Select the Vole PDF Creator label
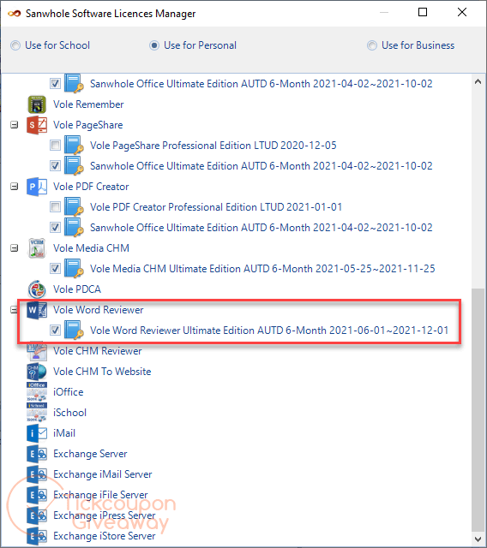This screenshot has width=487, height=548. pyautogui.click(x=91, y=187)
